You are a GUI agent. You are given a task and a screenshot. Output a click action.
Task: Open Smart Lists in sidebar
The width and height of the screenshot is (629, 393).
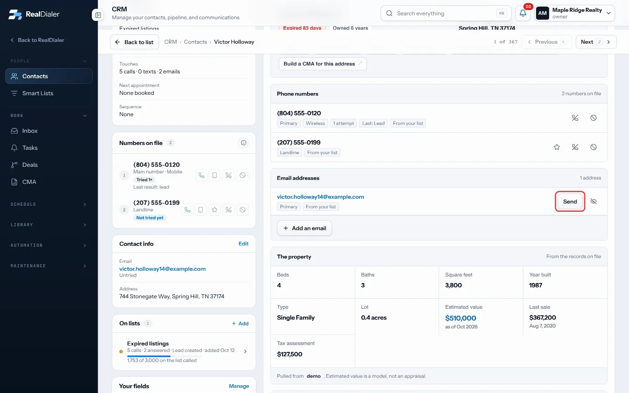[x=49, y=93]
